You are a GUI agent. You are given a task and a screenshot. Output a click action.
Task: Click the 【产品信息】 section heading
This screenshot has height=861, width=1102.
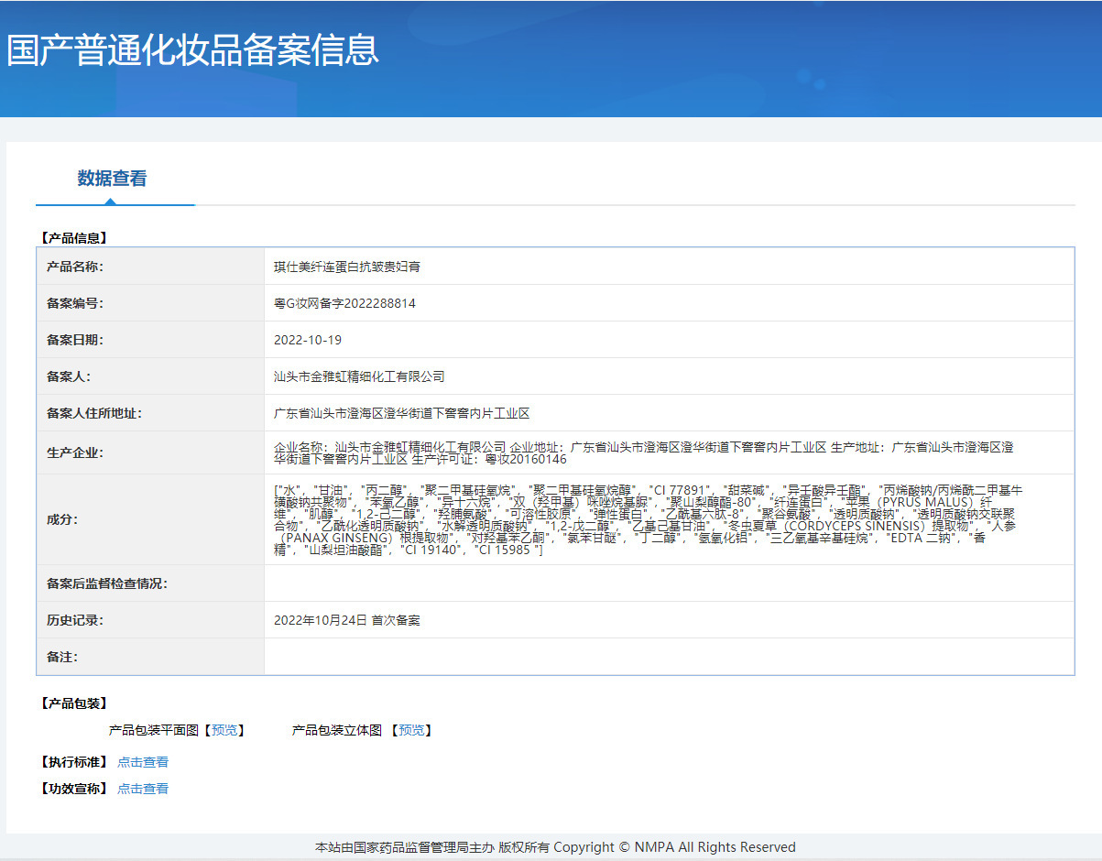tap(73, 238)
